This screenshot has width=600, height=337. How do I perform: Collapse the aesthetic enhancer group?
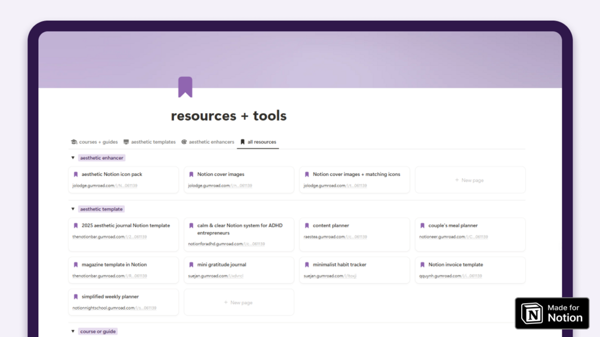pyautogui.click(x=73, y=158)
